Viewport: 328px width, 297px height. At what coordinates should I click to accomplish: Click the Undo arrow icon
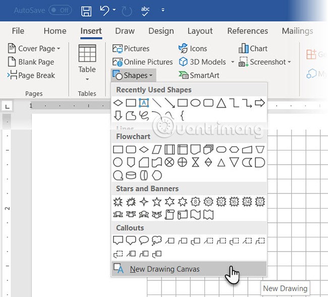[104, 11]
